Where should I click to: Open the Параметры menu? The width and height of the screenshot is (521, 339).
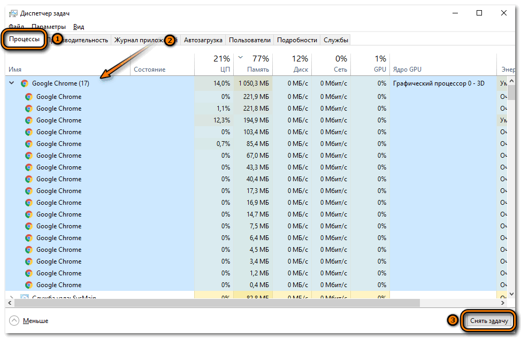(x=49, y=27)
